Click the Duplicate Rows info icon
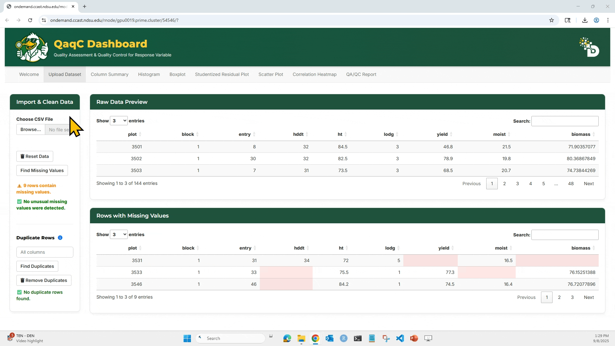615x346 pixels. (x=60, y=238)
